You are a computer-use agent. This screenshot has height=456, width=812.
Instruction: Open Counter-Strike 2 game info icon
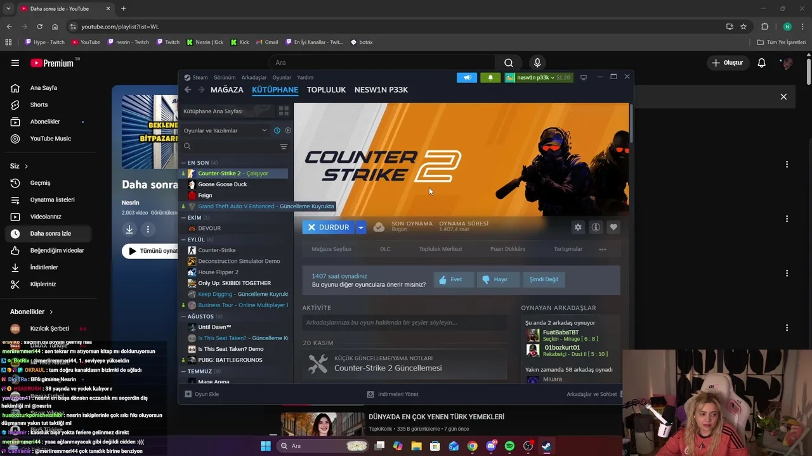tap(596, 227)
